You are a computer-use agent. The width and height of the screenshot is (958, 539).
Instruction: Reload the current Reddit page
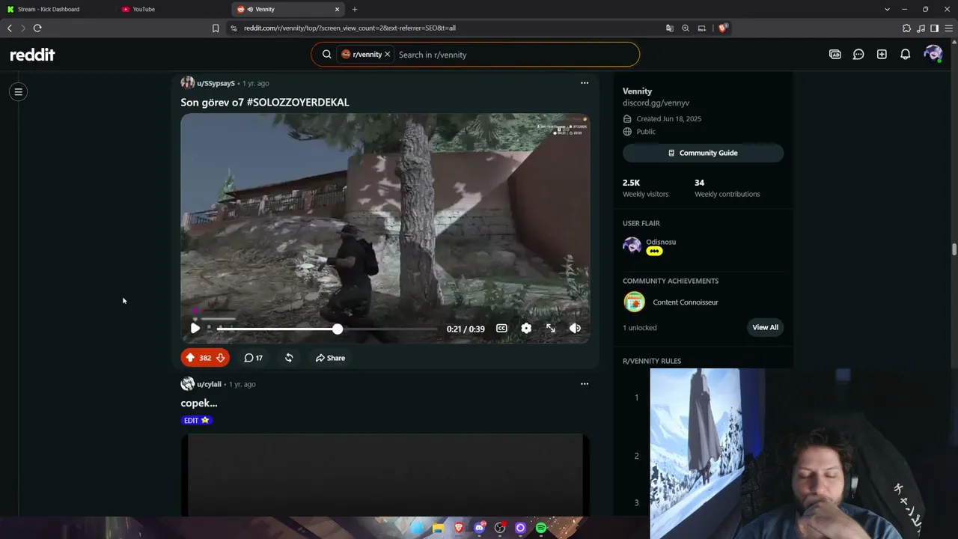(37, 28)
